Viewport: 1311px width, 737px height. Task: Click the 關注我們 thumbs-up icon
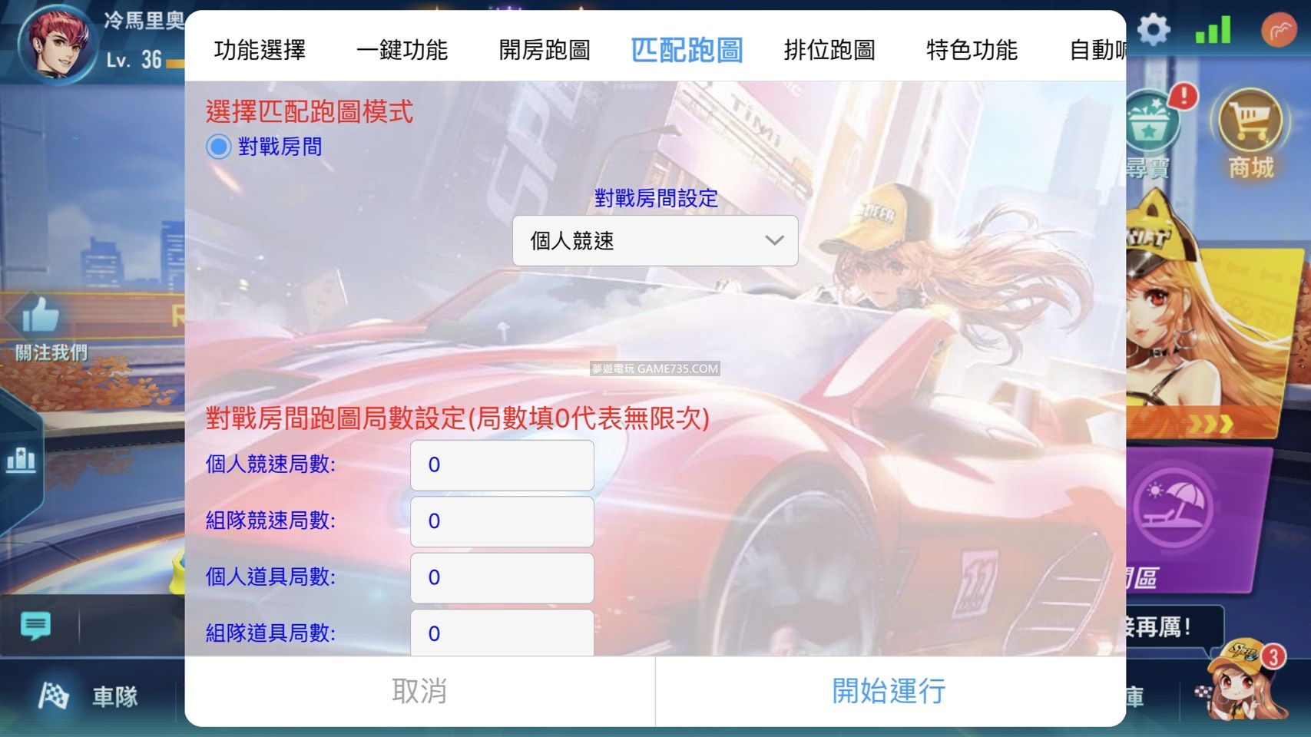pos(42,315)
